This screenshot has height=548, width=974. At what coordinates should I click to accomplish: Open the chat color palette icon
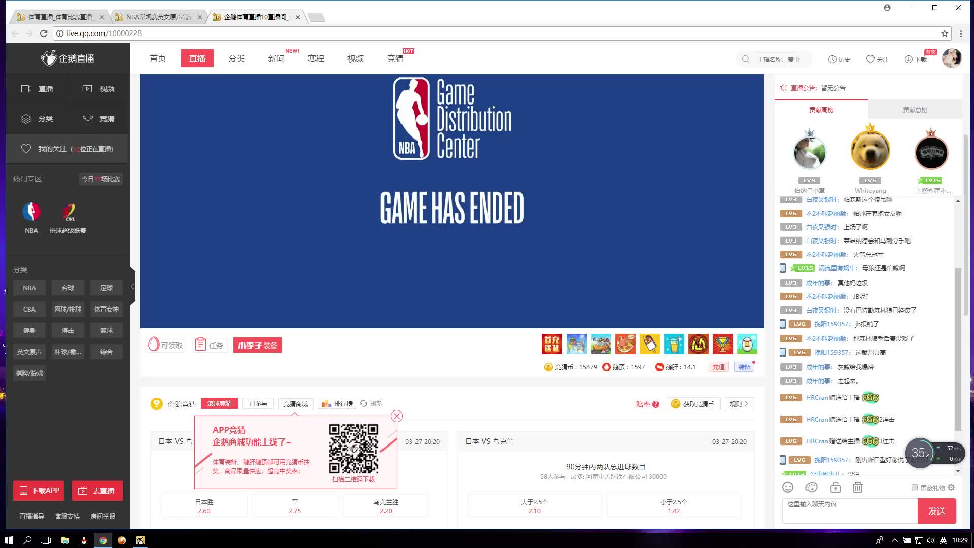[811, 487]
